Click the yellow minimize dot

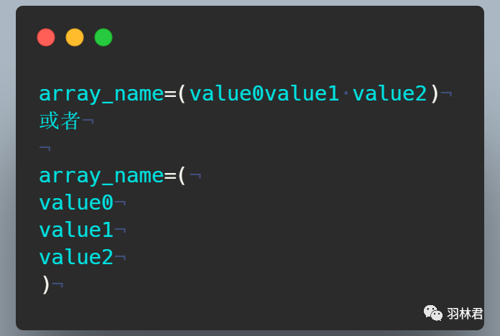coord(75,37)
